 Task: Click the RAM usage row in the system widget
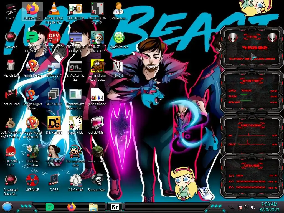pyautogui.click(x=253, y=96)
